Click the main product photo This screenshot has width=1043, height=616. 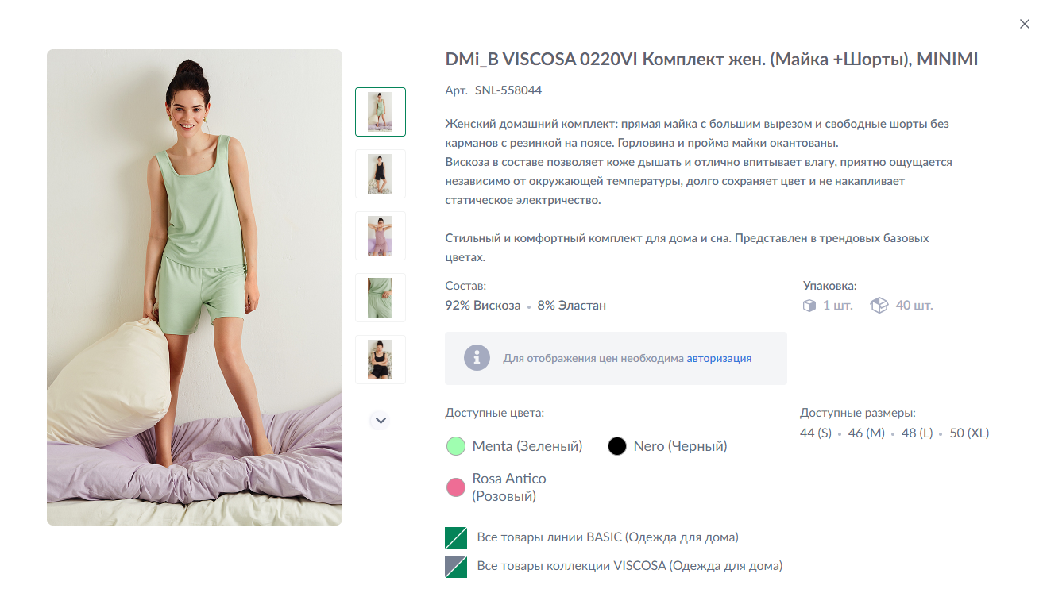(x=195, y=287)
